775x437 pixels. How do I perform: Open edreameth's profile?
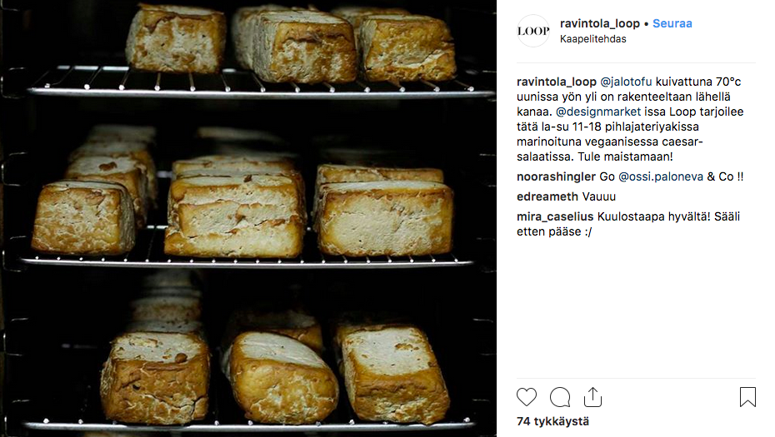pos(547,196)
